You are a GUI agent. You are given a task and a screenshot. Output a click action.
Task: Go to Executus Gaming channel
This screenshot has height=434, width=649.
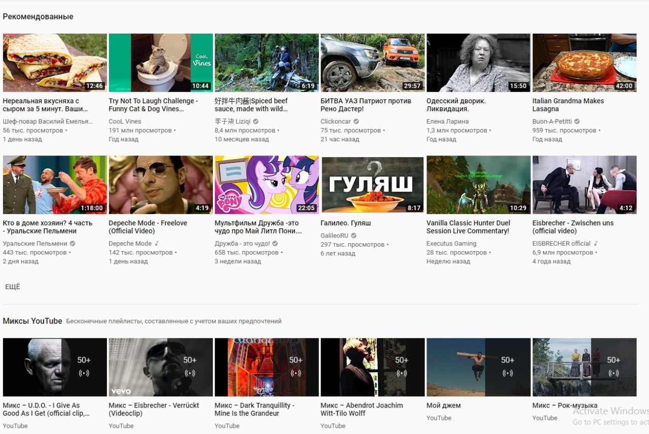[452, 244]
